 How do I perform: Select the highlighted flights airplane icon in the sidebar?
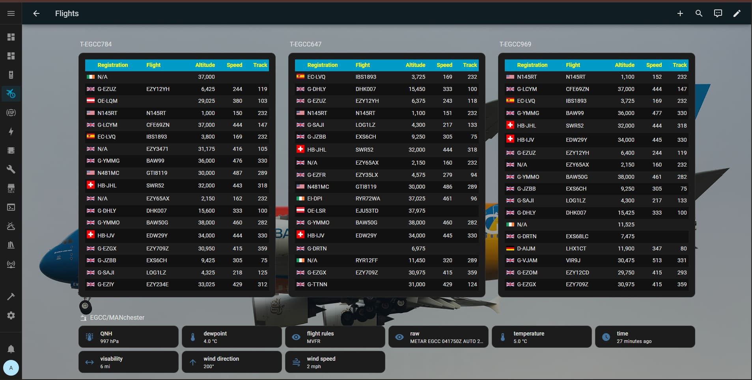pyautogui.click(x=11, y=94)
